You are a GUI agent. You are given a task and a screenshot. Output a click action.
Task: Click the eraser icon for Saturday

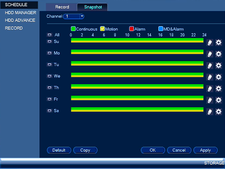[210, 112]
